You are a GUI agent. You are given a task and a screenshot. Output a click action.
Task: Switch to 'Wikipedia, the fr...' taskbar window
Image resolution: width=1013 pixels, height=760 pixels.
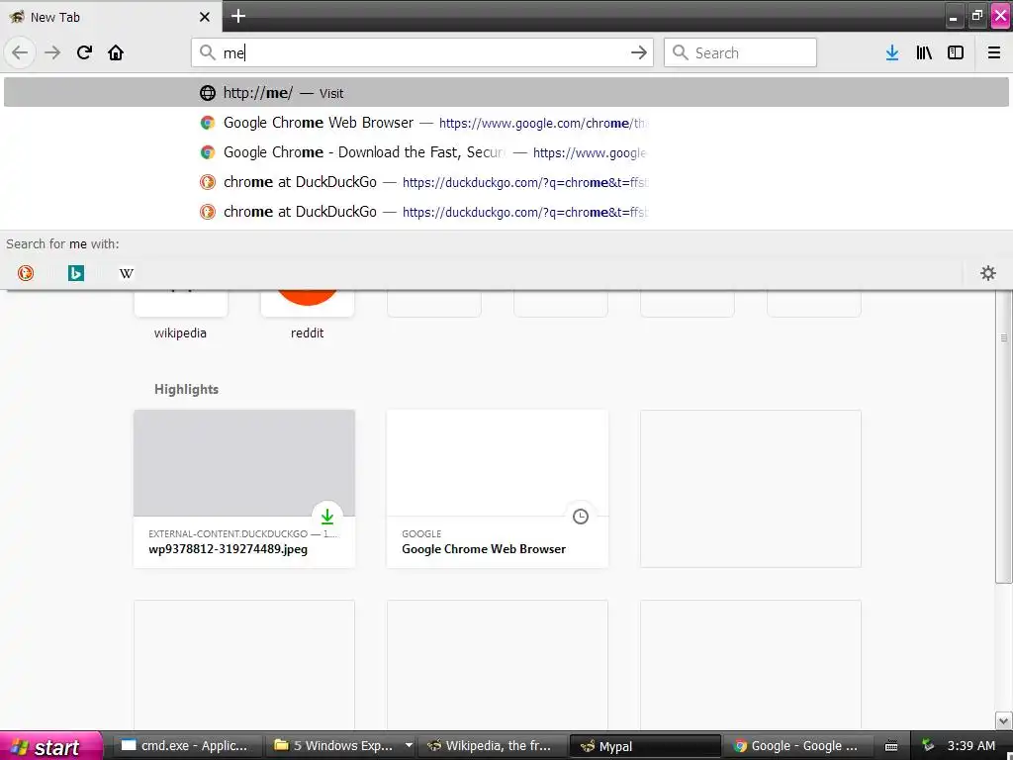coord(492,746)
